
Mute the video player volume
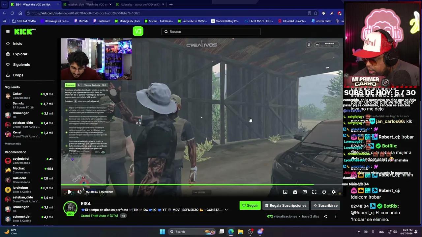coord(79,192)
